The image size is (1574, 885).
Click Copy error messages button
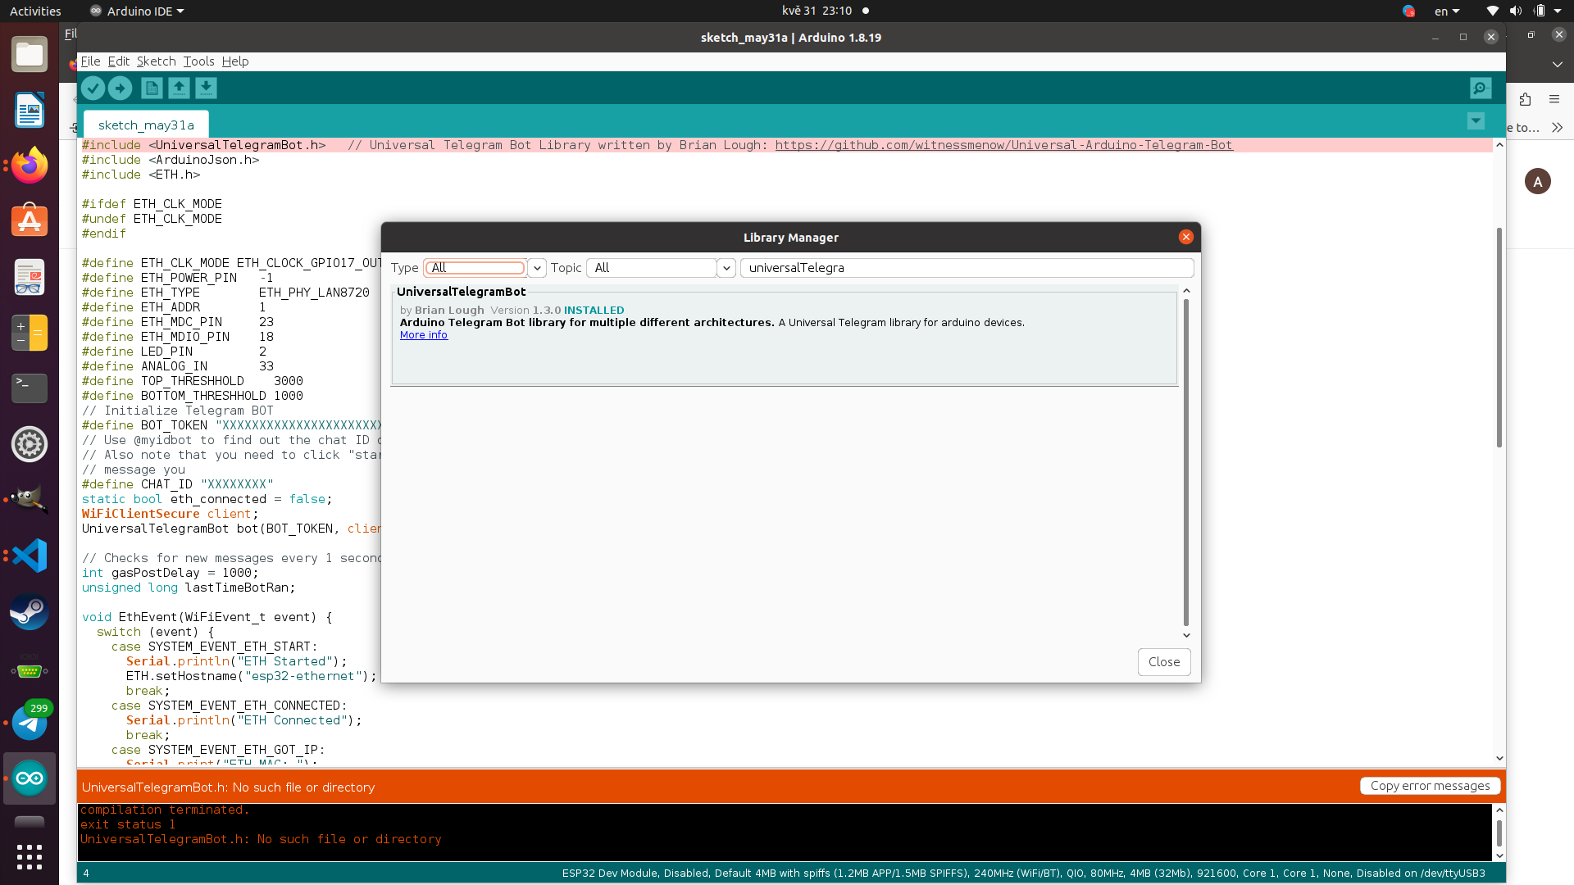point(1430,786)
